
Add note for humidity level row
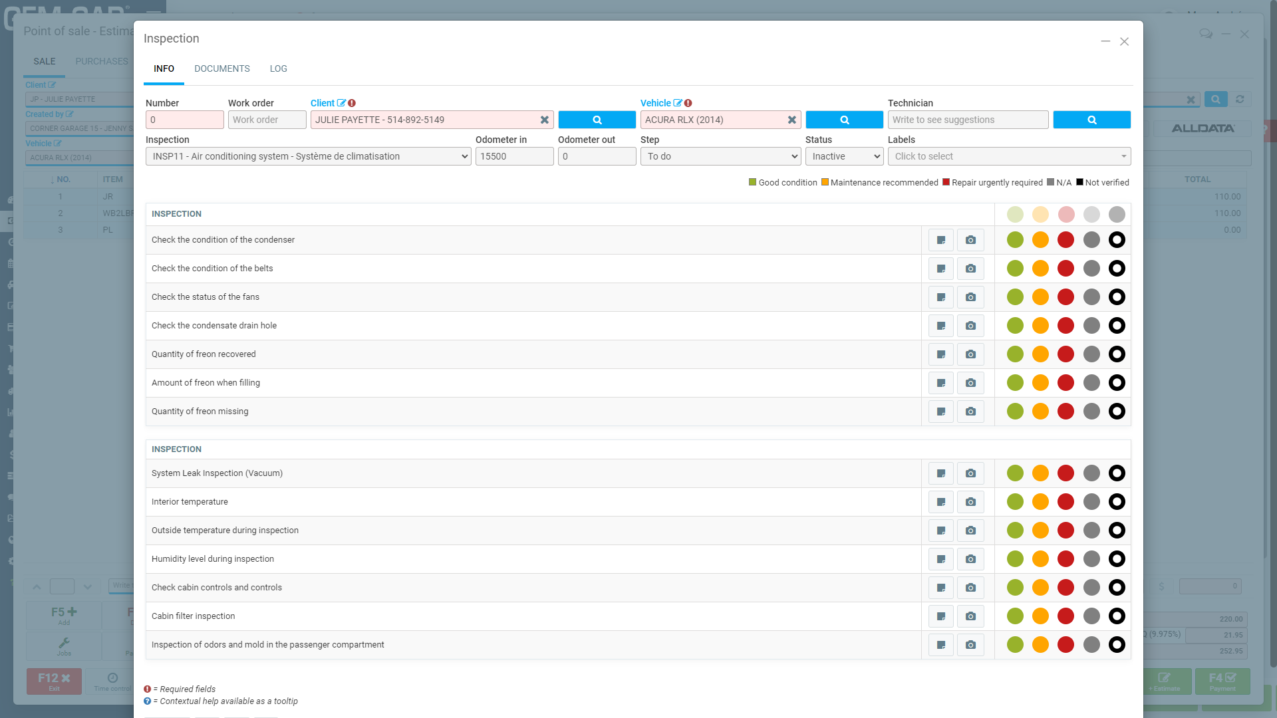(941, 559)
